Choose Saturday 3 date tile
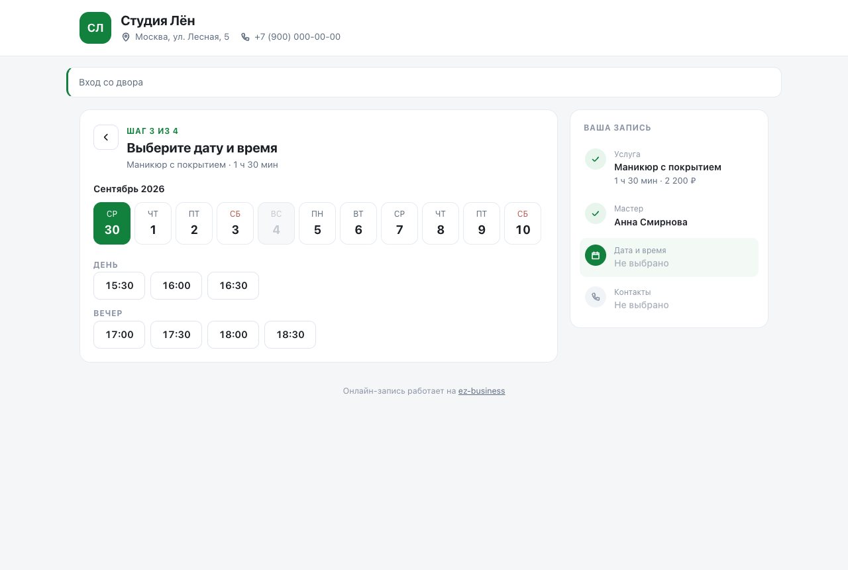The width and height of the screenshot is (848, 570). point(235,223)
